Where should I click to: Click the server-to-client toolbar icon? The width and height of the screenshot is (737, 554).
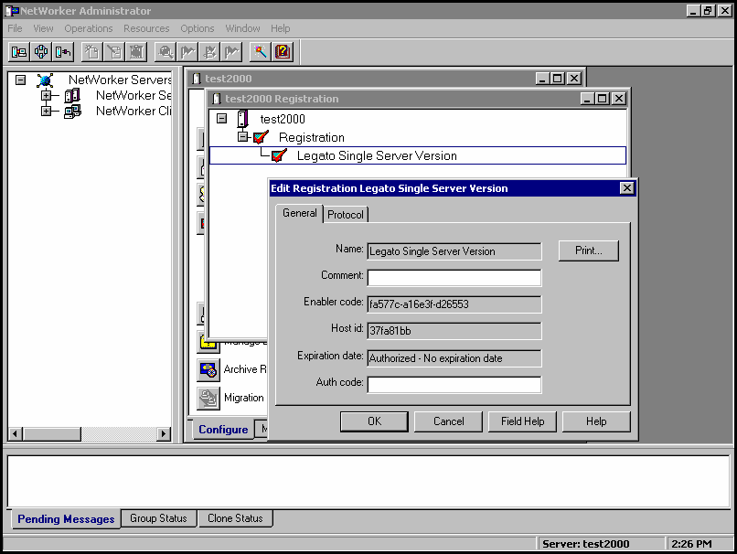pyautogui.click(x=19, y=52)
